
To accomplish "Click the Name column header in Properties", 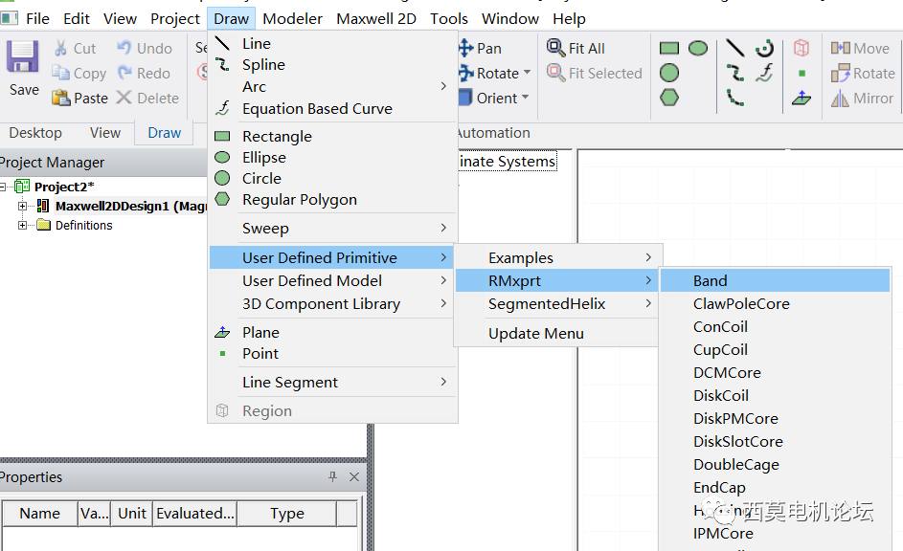I will point(39,514).
